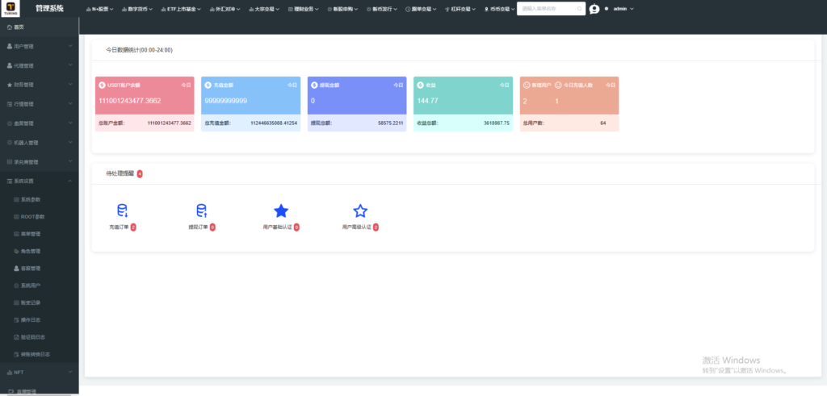Open the 新股申购 top menu
Image resolution: width=827 pixels, height=396 pixels.
342,9
